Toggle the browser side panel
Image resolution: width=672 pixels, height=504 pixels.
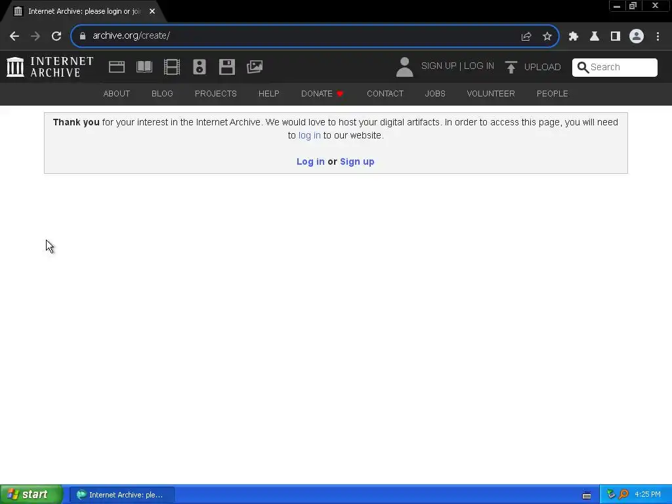[616, 37]
